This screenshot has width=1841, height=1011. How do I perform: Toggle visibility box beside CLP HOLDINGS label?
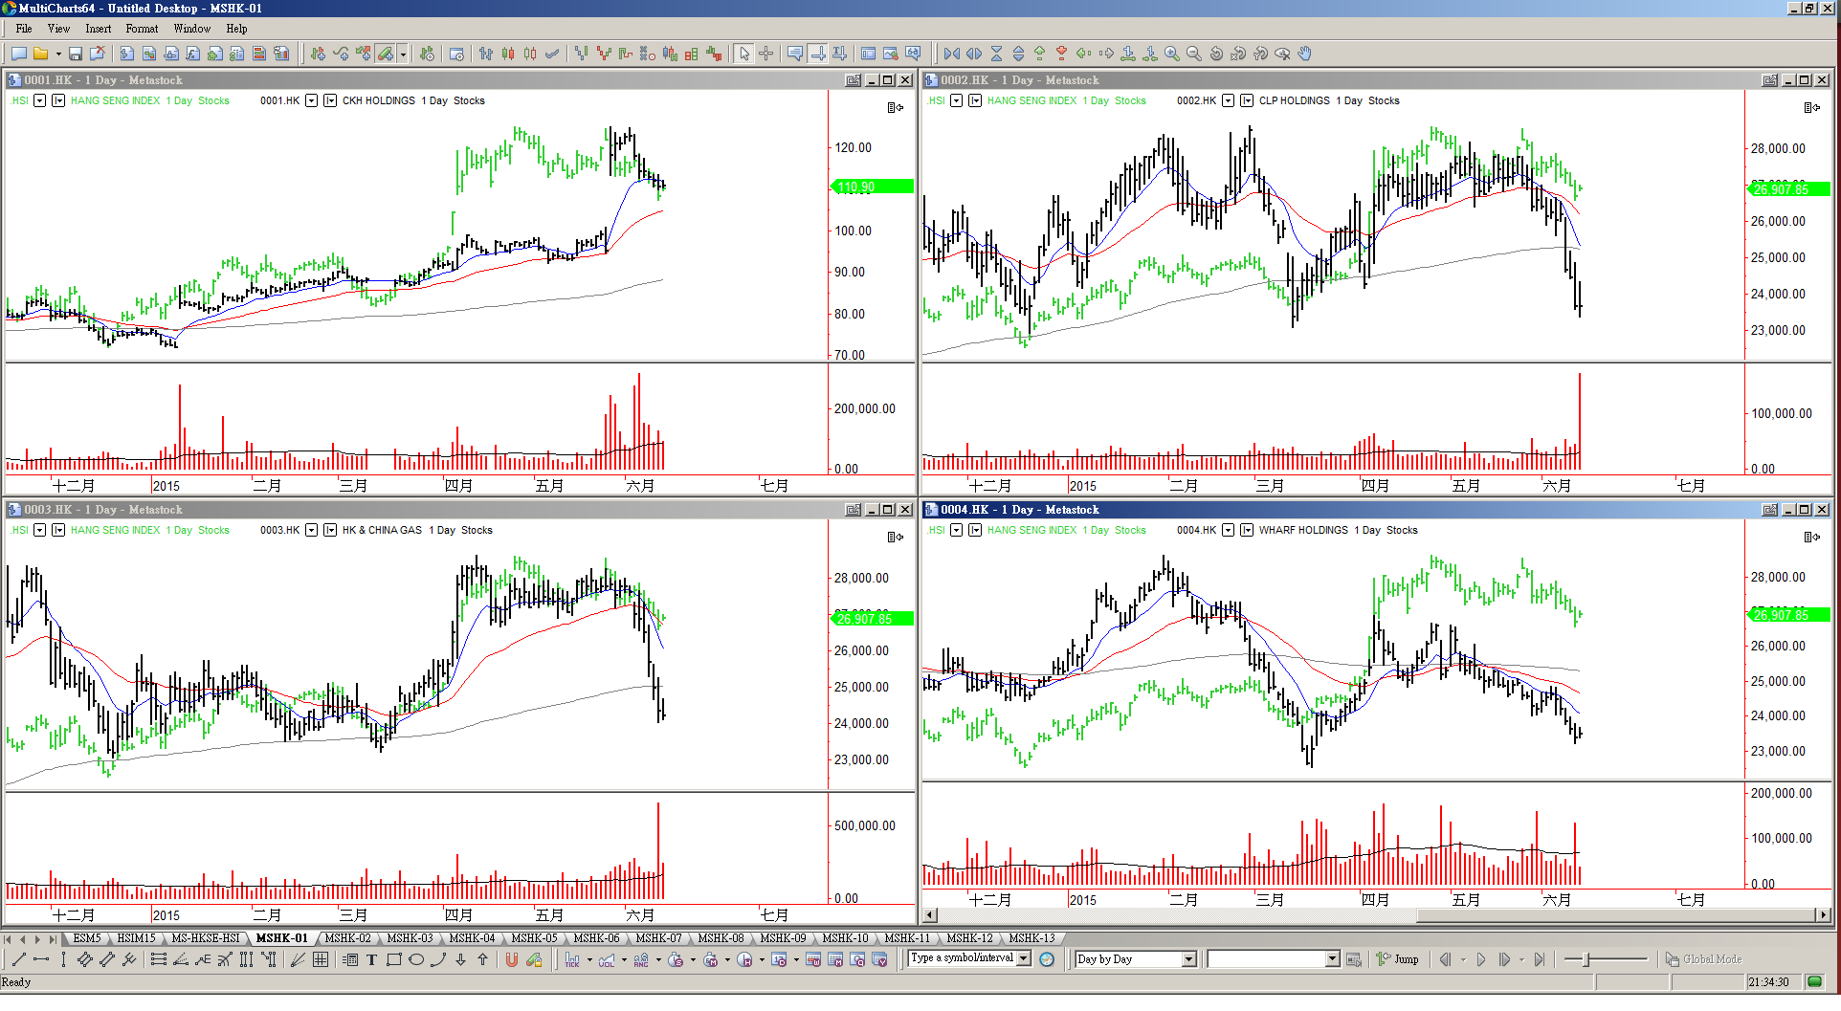coord(1247,100)
